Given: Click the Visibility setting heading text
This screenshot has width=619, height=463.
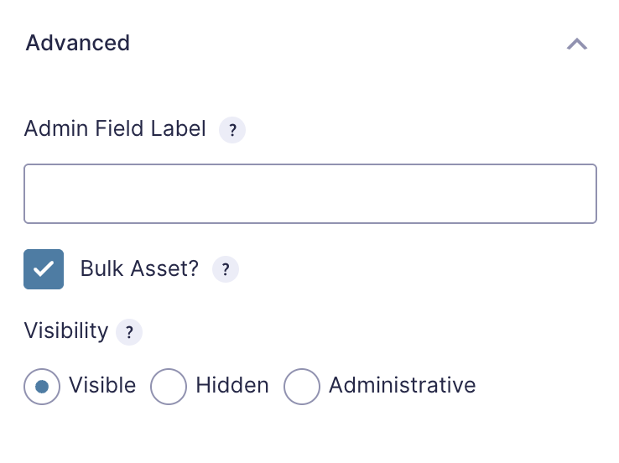Looking at the screenshot, I should (x=66, y=330).
